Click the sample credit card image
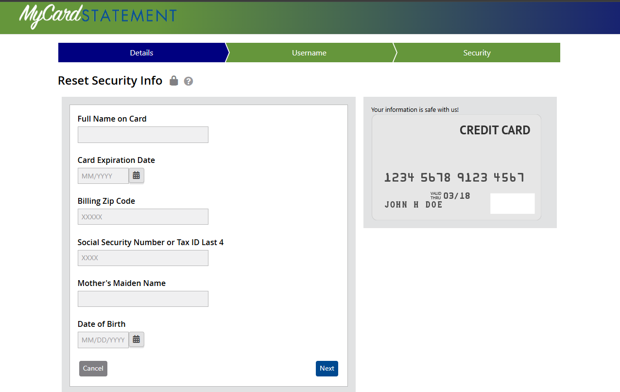The width and height of the screenshot is (620, 392). (x=456, y=167)
